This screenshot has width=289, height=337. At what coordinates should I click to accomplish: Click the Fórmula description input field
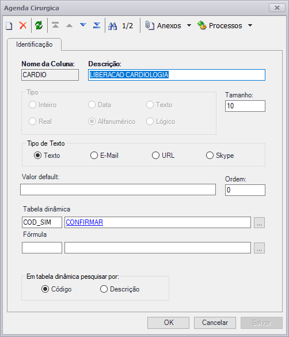158,248
